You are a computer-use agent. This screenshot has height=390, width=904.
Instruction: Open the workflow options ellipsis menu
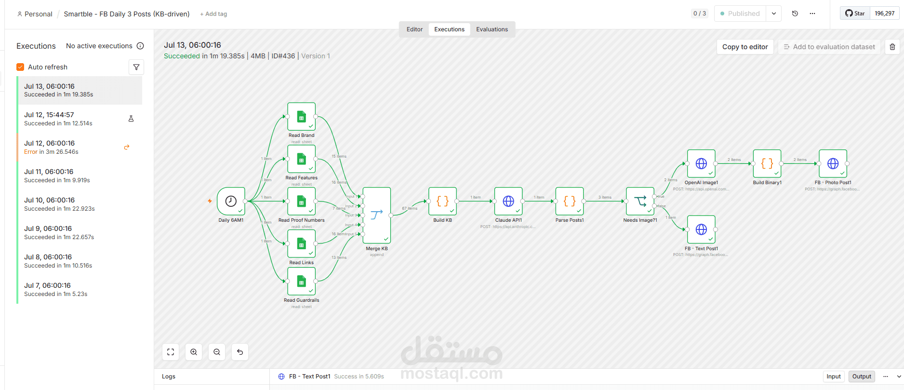coord(812,13)
